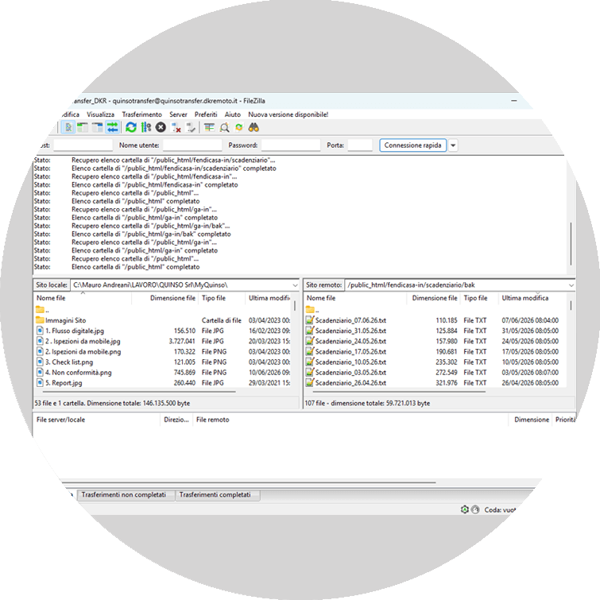
Task: Toggle the local directory tree view
Action: [x=83, y=127]
